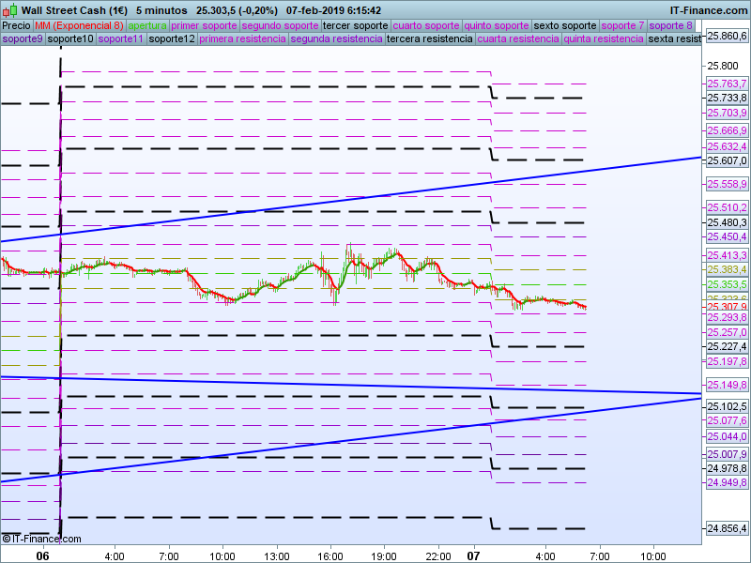Select the 'tercer soporte' legend label
This screenshot has height=563, width=751.
[x=355, y=25]
